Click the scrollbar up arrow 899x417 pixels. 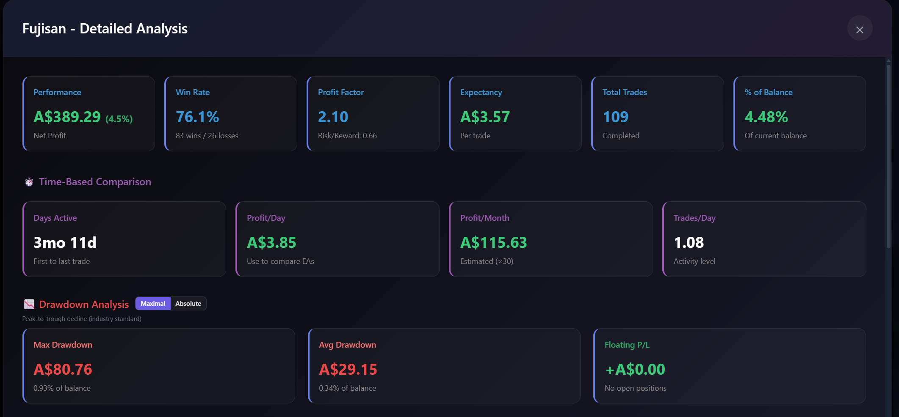coord(888,61)
